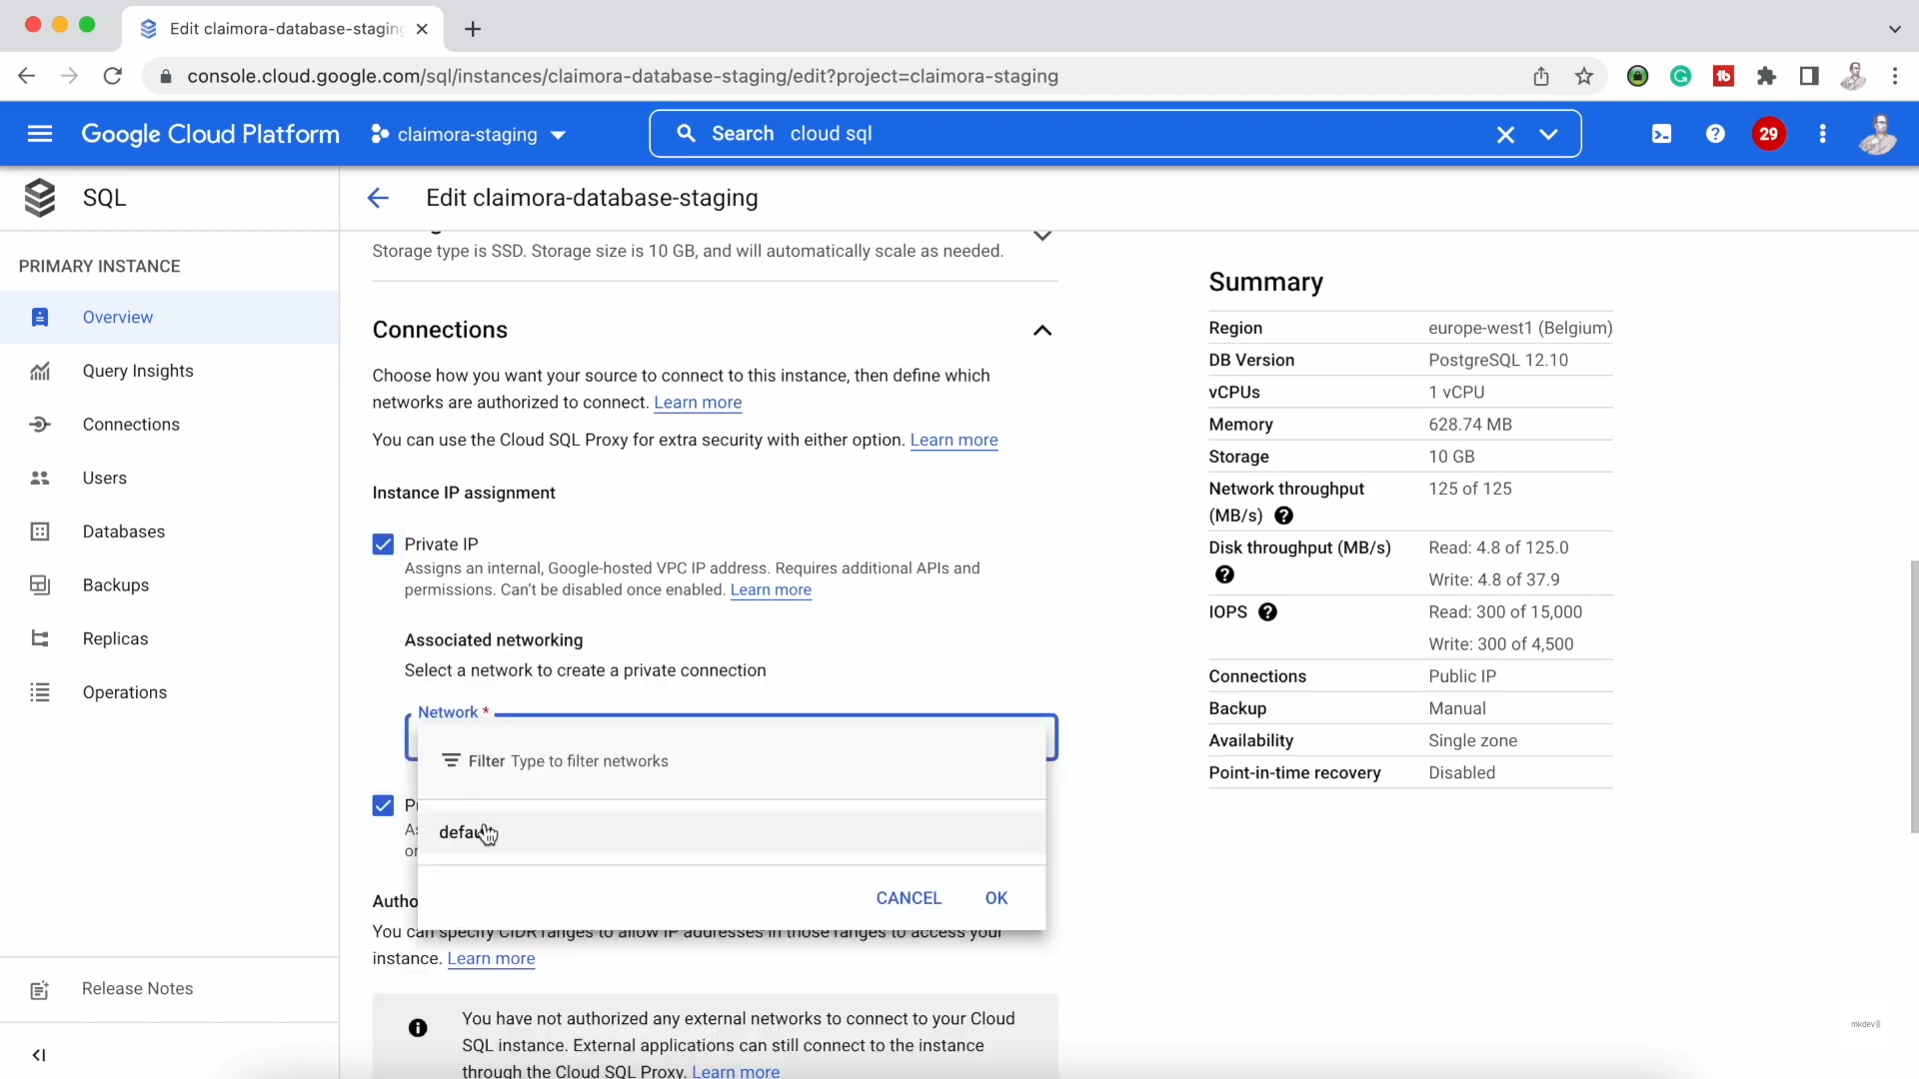The image size is (1919, 1079).
Task: Click the Google Cloud Platform logo
Action: (211, 134)
